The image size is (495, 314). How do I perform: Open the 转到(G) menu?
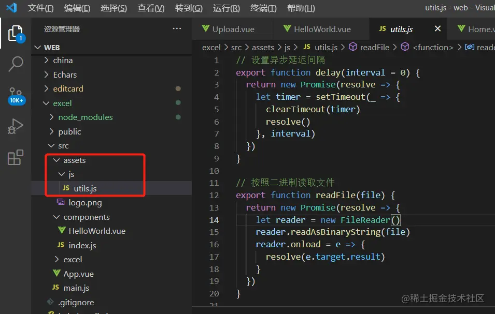[189, 8]
